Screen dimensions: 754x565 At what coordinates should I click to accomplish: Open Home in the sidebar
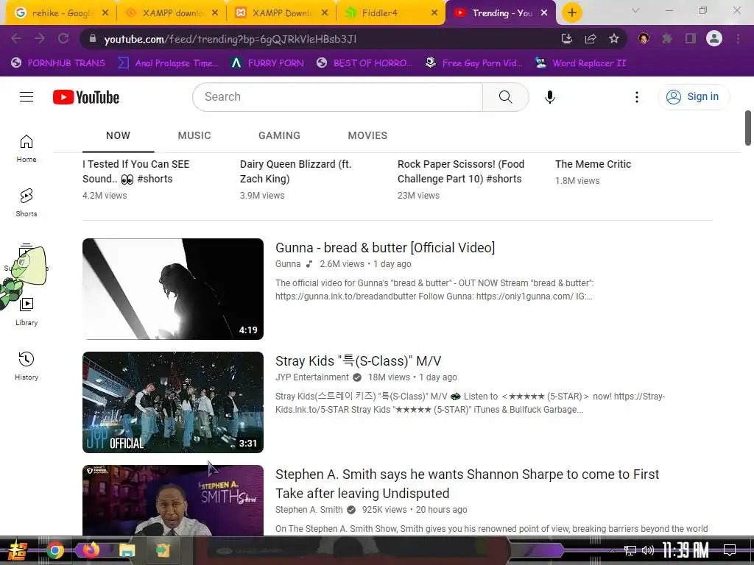(x=27, y=149)
